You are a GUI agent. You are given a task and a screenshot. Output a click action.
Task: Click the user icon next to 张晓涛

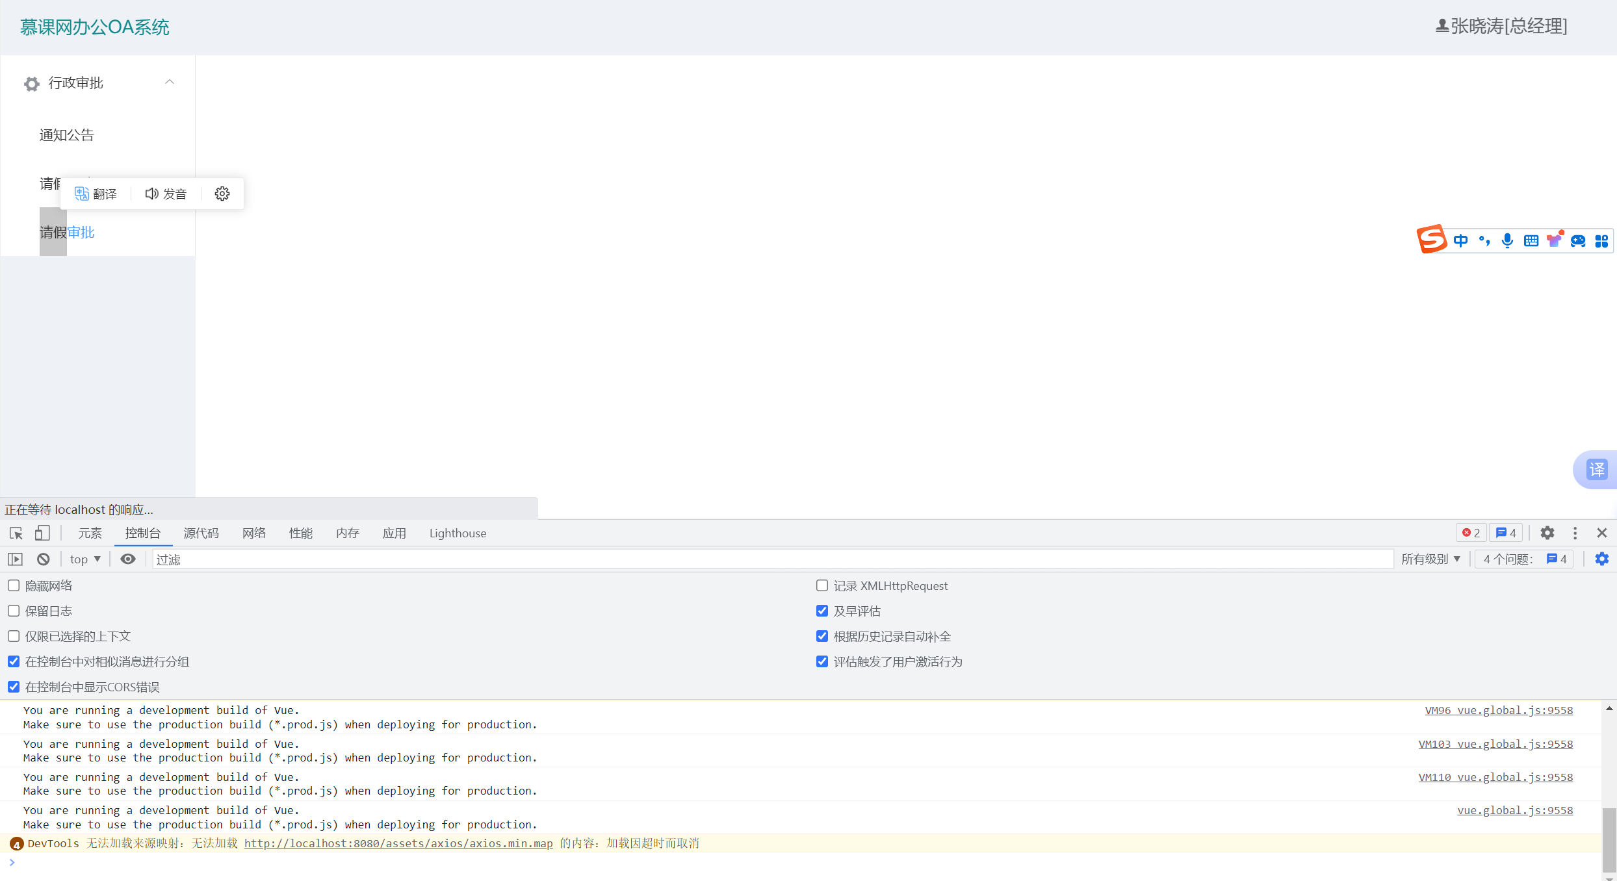(1442, 26)
